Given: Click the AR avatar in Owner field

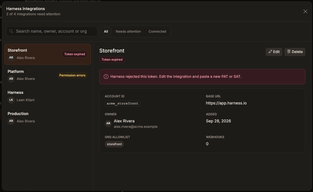Looking at the screenshot, I should pos(108,123).
